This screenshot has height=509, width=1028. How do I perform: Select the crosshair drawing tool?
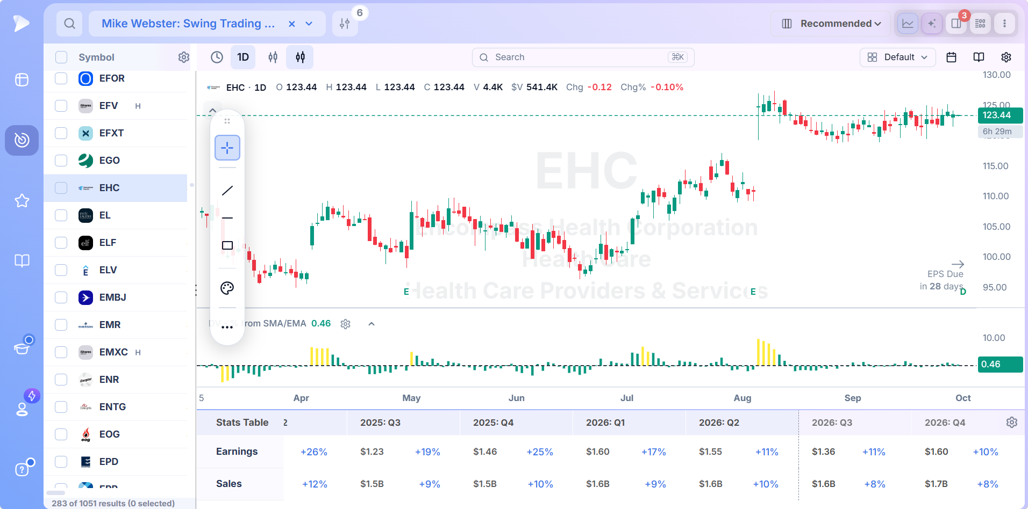(227, 148)
